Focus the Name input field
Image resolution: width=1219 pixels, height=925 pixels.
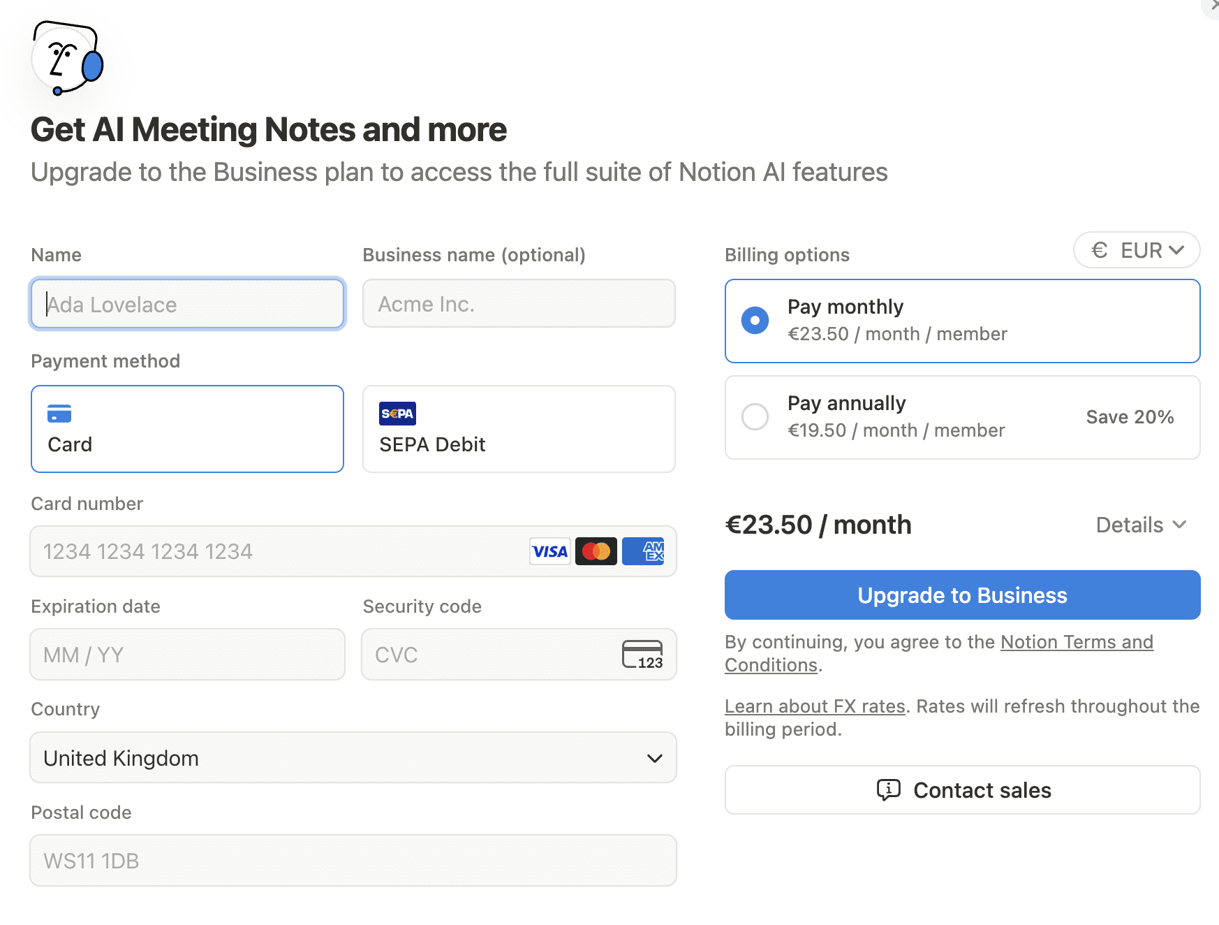[187, 304]
